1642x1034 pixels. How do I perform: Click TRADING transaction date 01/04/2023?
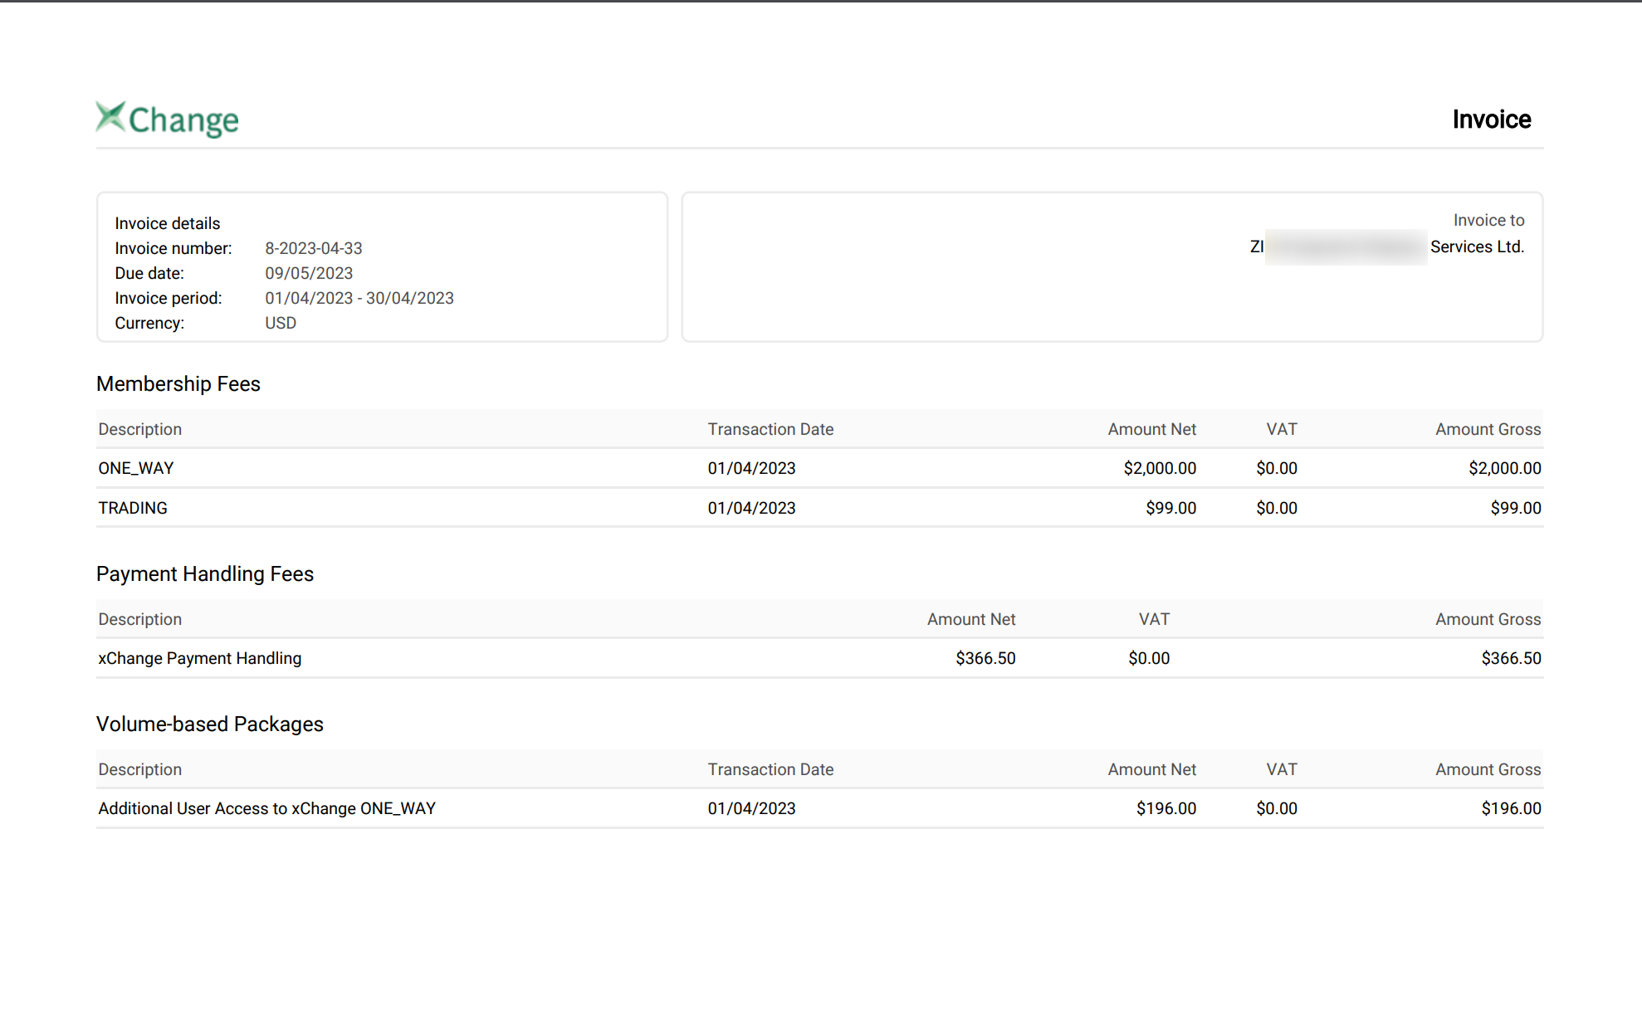(x=751, y=508)
